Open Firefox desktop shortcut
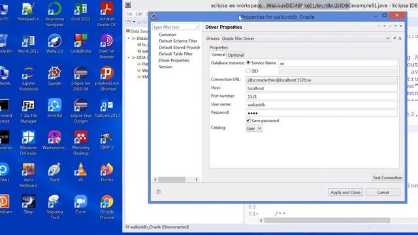418x235 pixels. pos(106,172)
